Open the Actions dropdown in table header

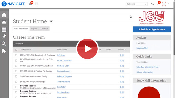19,44
